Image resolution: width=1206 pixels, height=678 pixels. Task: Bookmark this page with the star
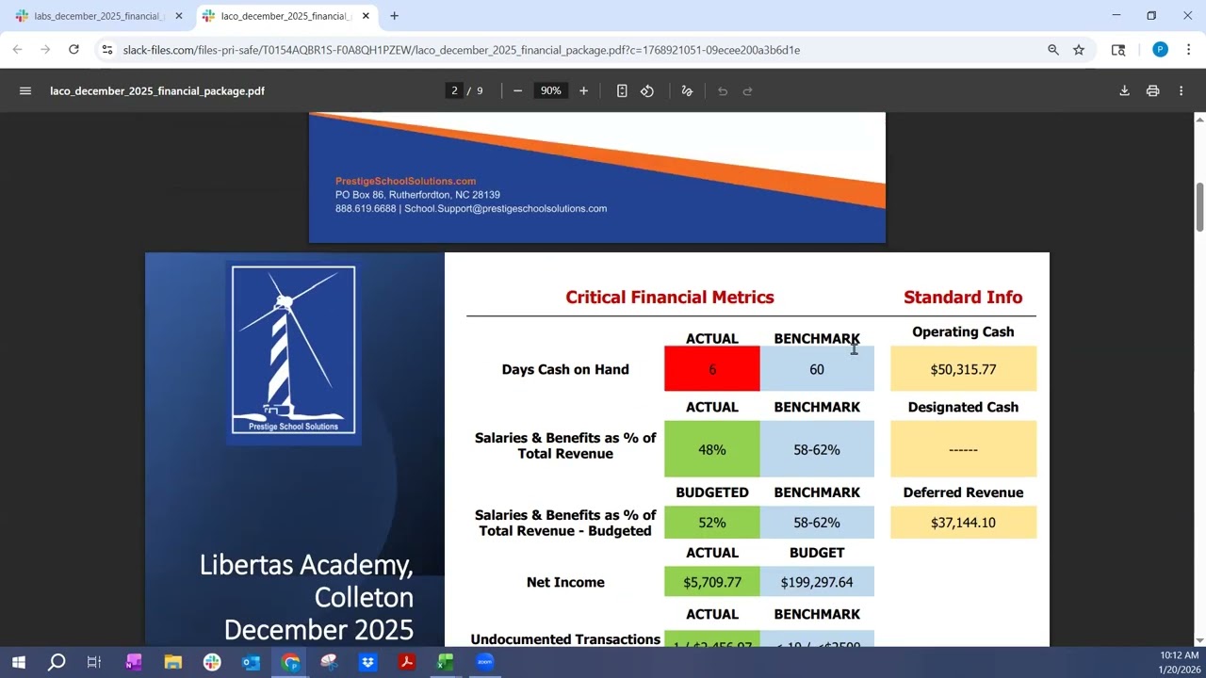[1079, 50]
